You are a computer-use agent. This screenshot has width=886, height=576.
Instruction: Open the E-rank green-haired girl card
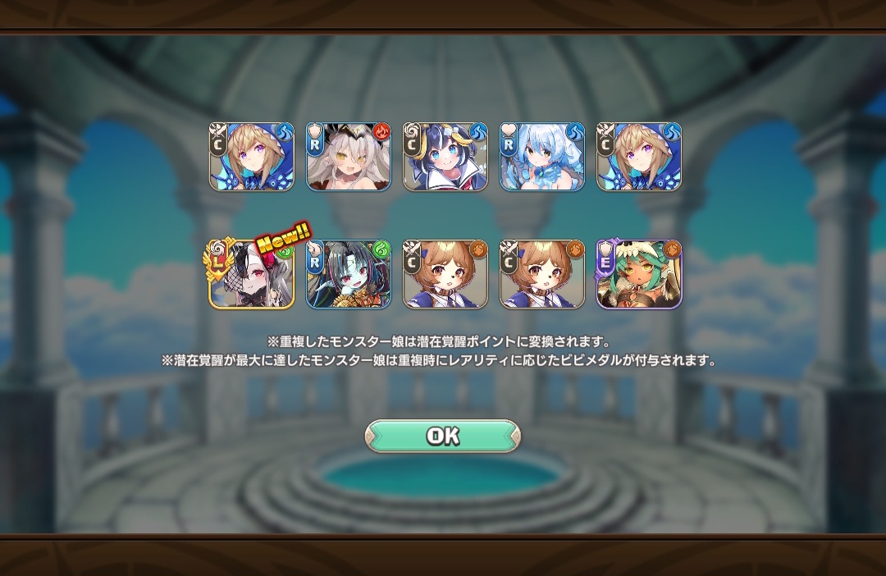639,274
